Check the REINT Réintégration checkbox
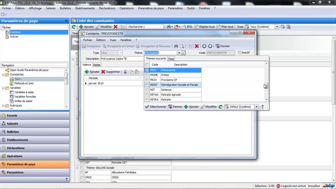Image resolution: width=336 pixels, height=189 pixels. [x=147, y=85]
